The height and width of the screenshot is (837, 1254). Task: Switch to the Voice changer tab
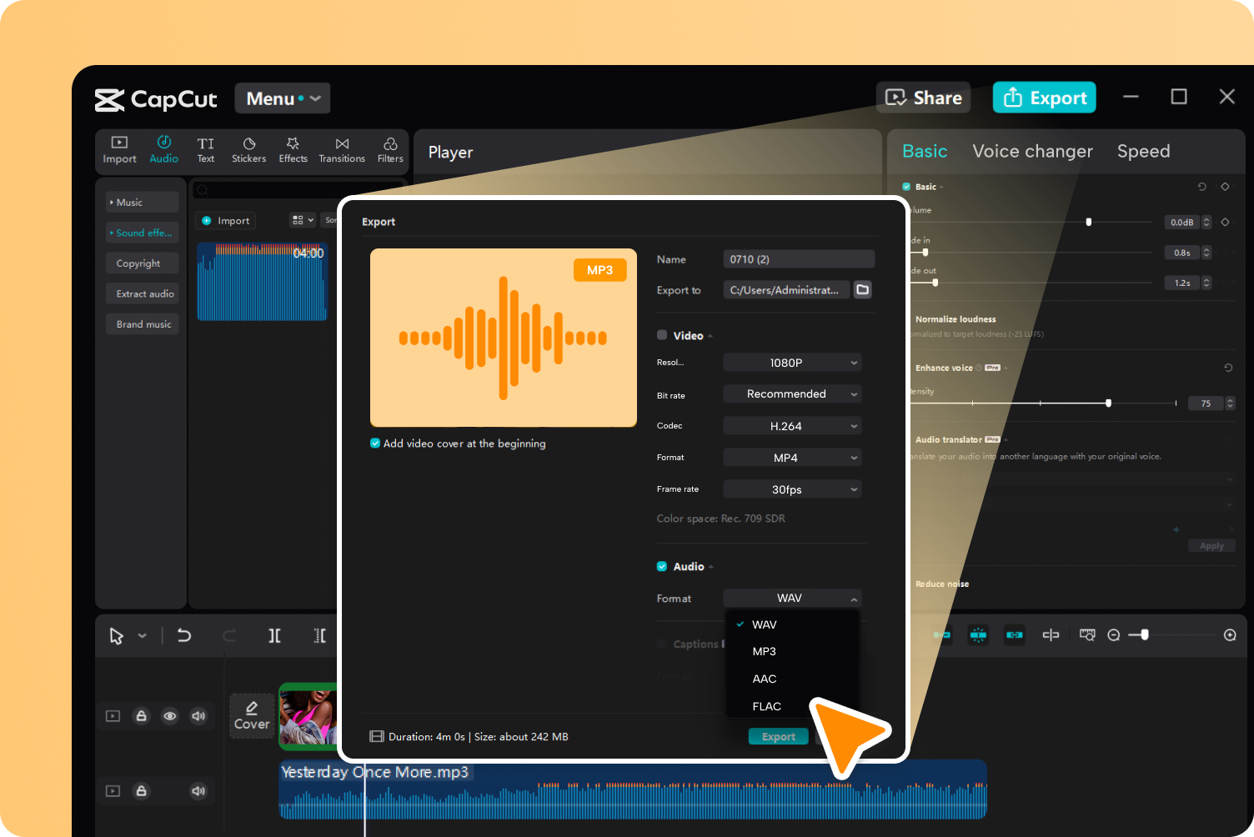click(x=1032, y=151)
